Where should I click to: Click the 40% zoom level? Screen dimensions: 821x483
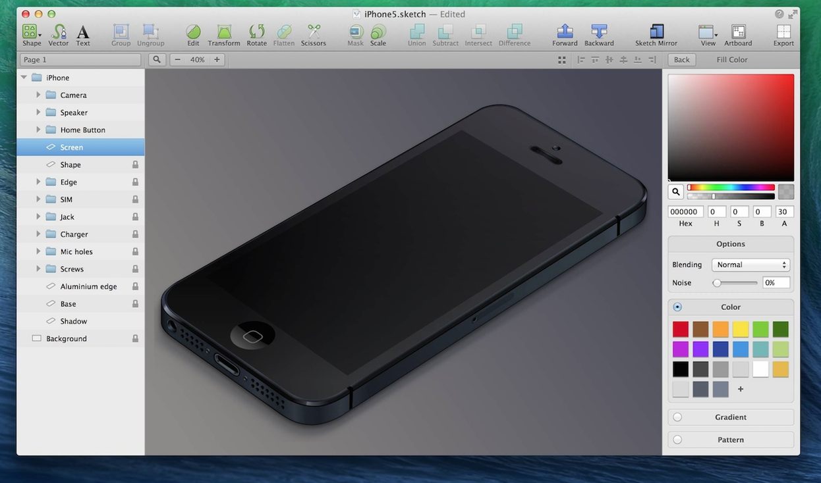197,59
